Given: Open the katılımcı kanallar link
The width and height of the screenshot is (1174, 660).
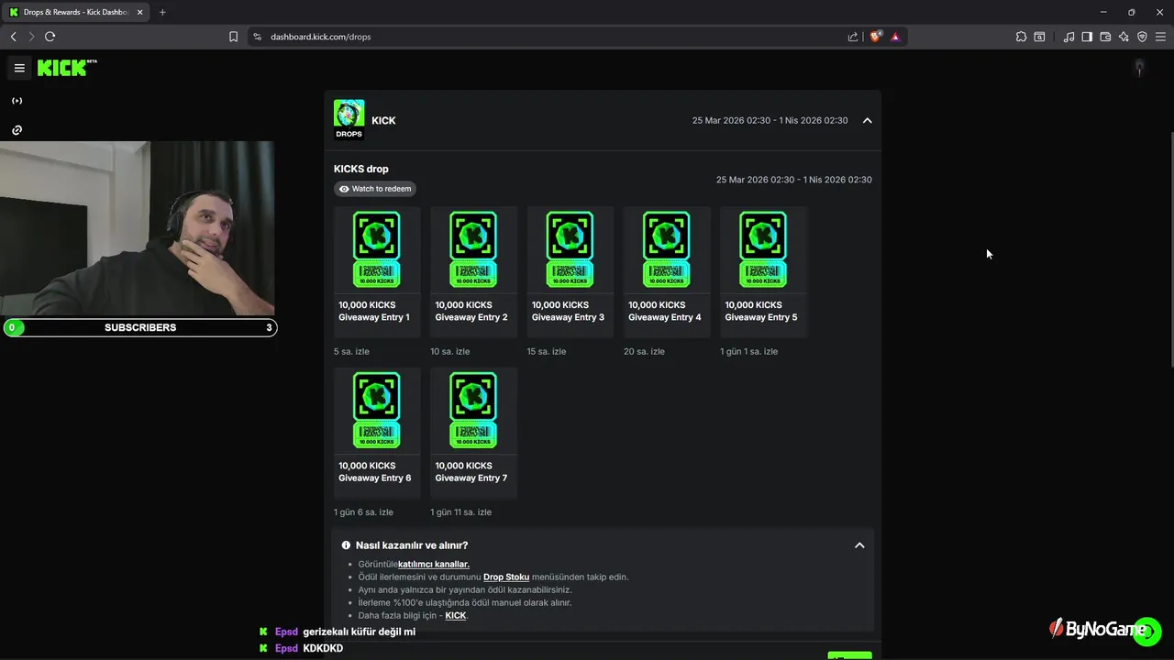Looking at the screenshot, I should coord(434,565).
